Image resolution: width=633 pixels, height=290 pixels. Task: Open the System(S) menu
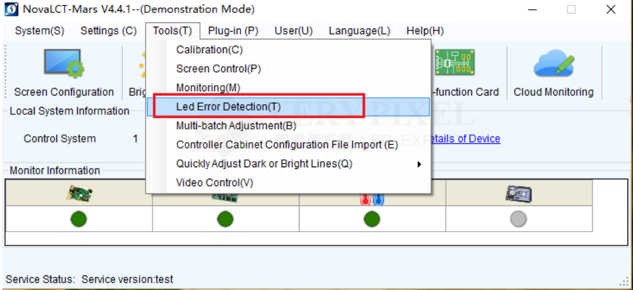click(39, 30)
